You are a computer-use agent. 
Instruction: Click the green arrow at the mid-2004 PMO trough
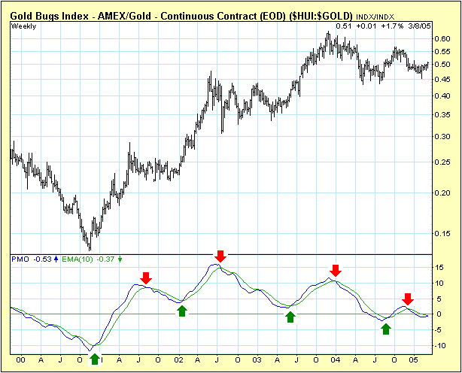pyautogui.click(x=386, y=328)
